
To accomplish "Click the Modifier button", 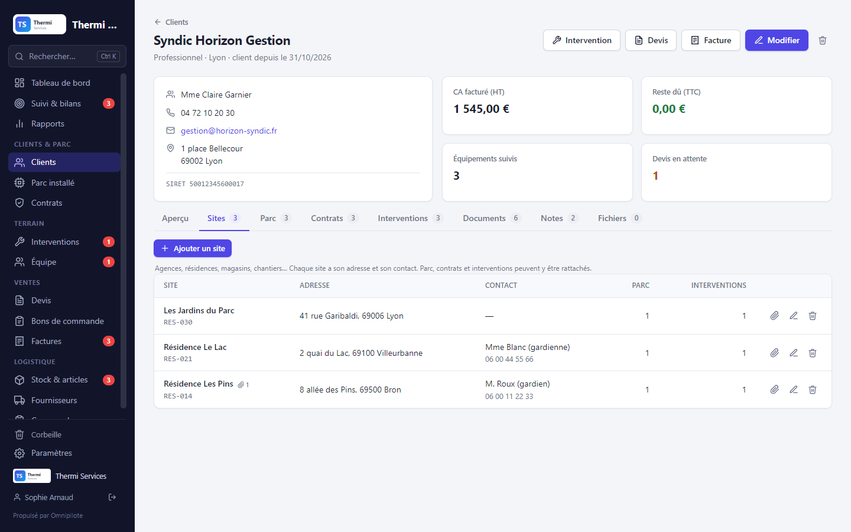I will [x=777, y=40].
